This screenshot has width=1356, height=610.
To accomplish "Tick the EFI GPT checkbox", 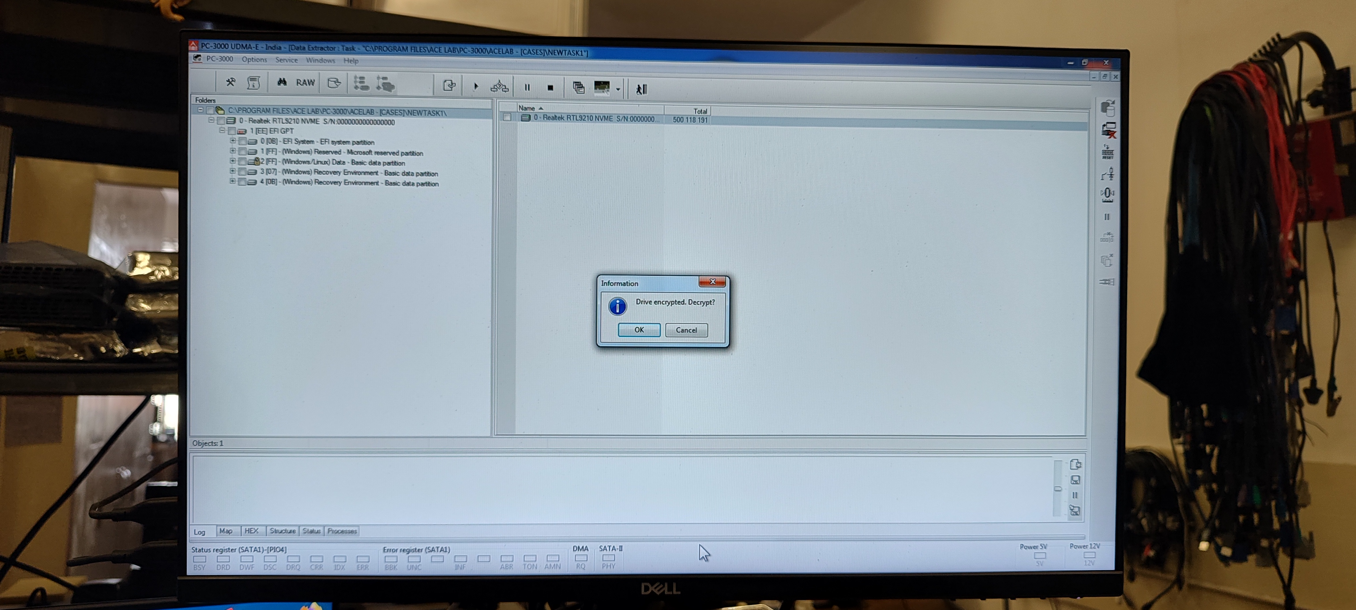I will 232,131.
